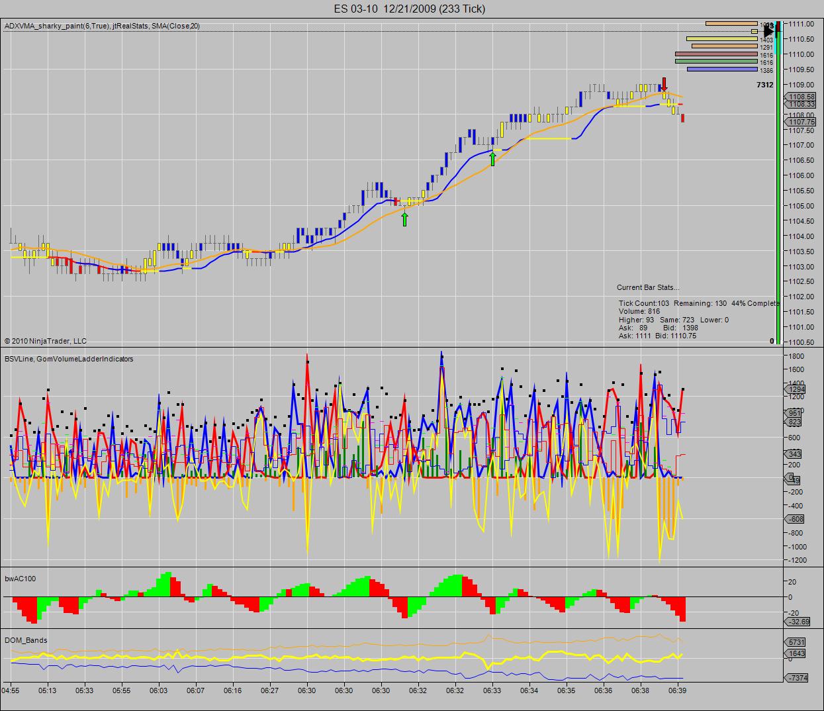Click the -7374 DOM_Bands value tag

coord(797,678)
